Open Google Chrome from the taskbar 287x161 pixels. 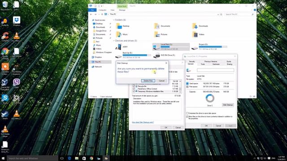tap(91, 158)
